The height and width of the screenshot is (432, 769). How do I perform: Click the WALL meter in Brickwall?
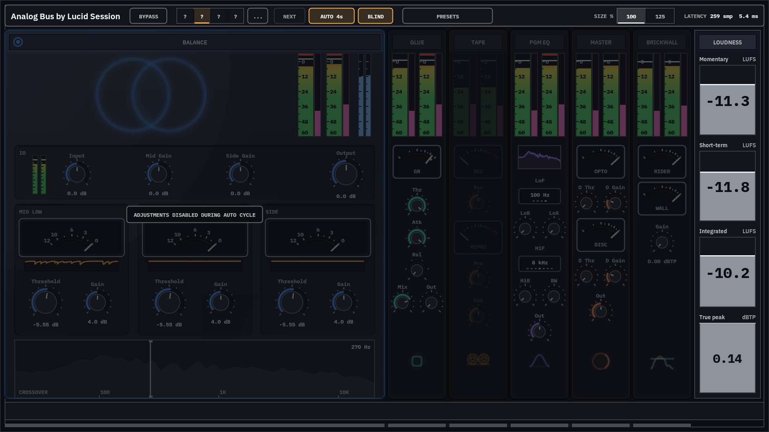[x=662, y=198]
